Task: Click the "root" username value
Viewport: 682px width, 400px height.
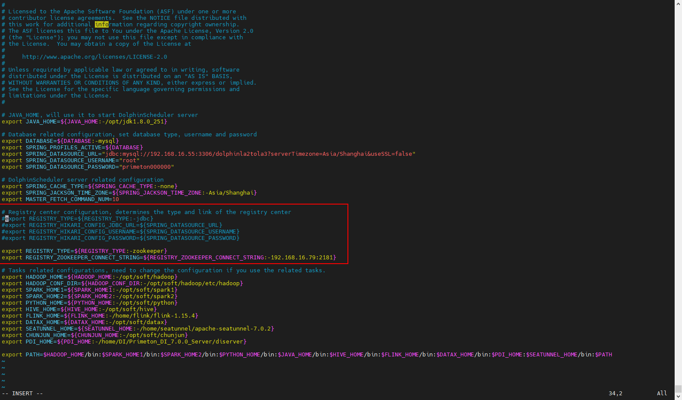Action: (x=129, y=161)
